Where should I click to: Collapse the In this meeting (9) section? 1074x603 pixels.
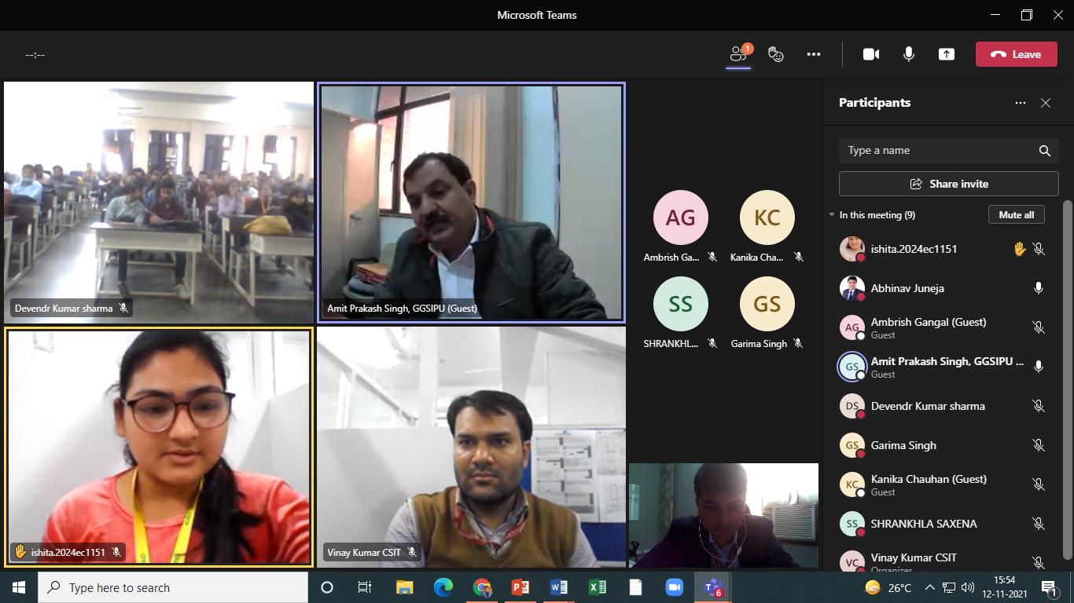833,215
